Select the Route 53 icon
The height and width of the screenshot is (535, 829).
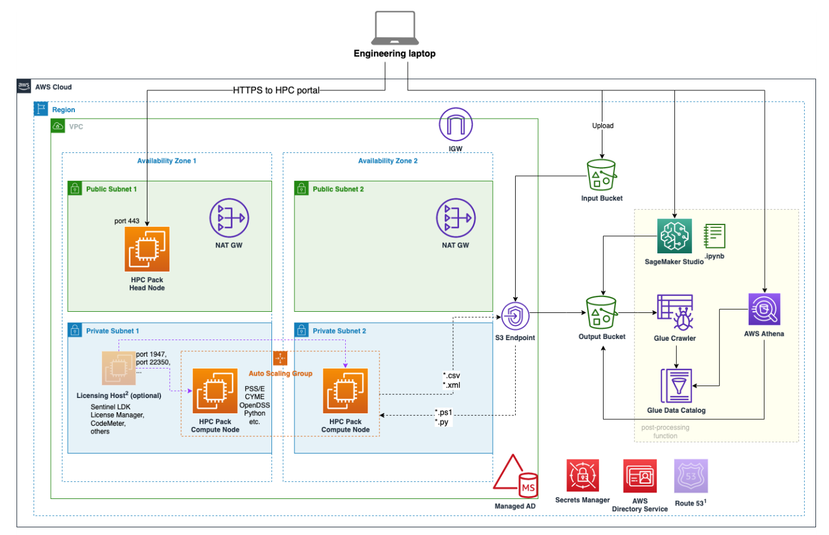691,476
